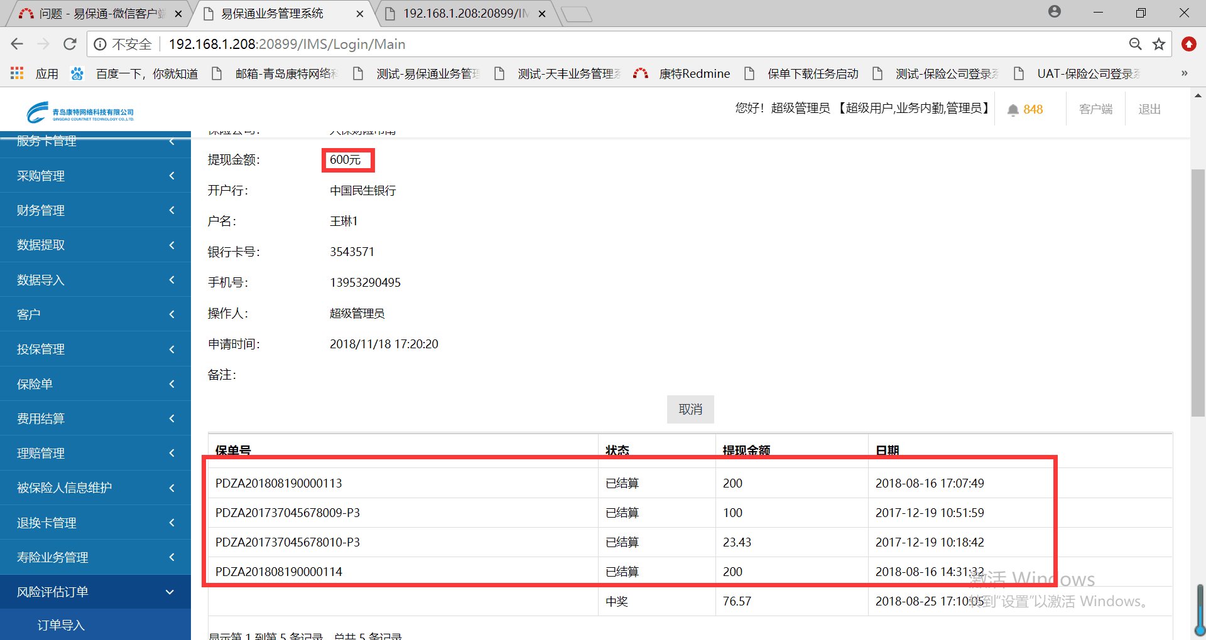Image resolution: width=1206 pixels, height=640 pixels.
Task: Select the 600元 withdrawal amount value
Action: 345,159
